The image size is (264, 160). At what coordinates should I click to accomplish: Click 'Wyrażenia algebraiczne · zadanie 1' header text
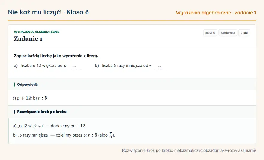216,13
